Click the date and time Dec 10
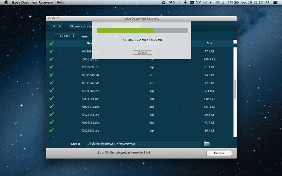 [252, 2]
